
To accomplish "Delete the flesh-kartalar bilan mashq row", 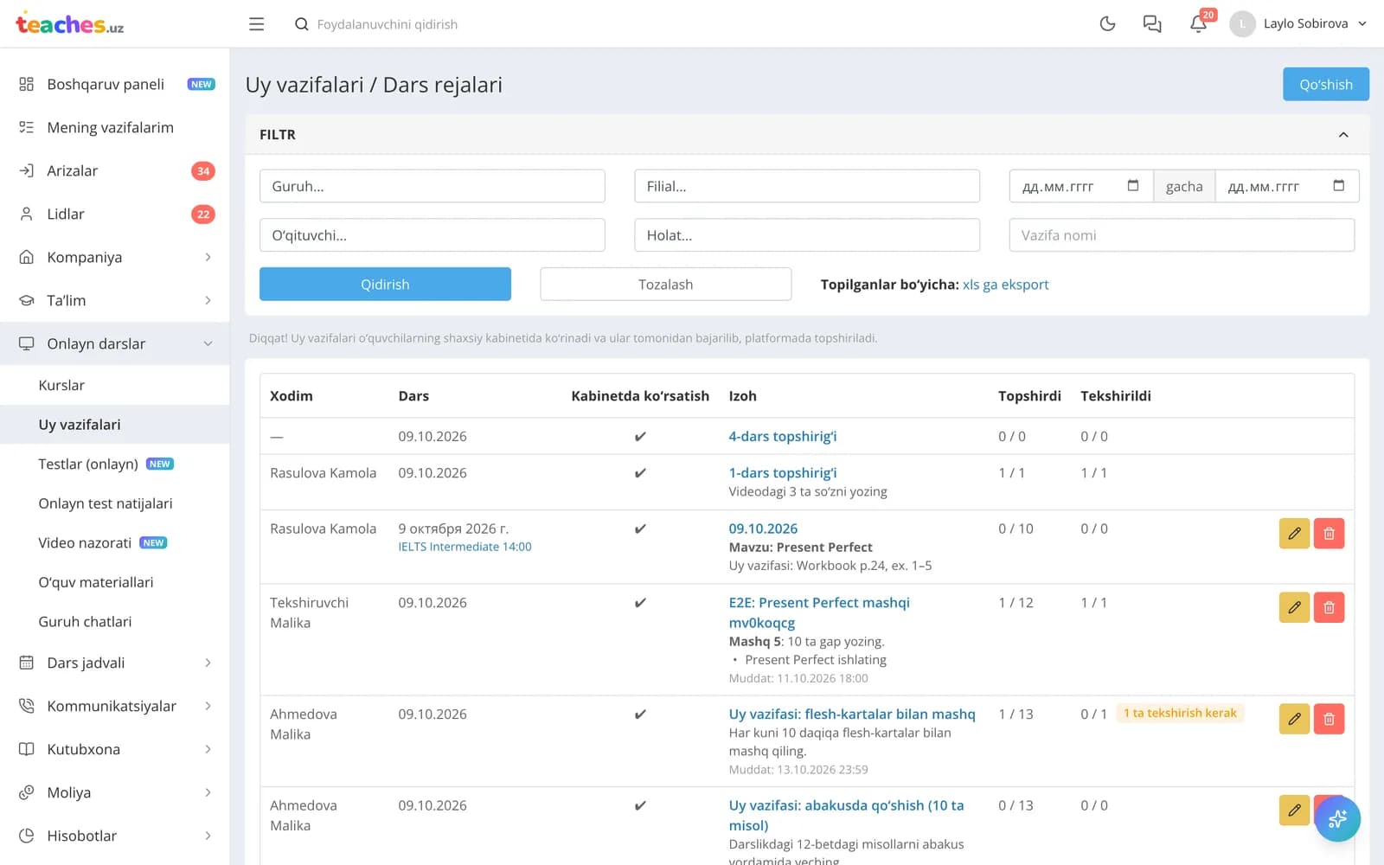I will click(x=1329, y=719).
